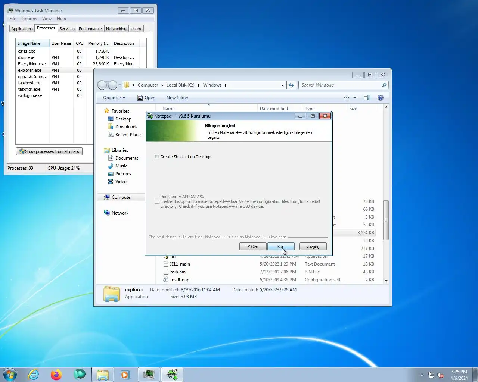
Task: Open Documents library
Action: coord(127,158)
